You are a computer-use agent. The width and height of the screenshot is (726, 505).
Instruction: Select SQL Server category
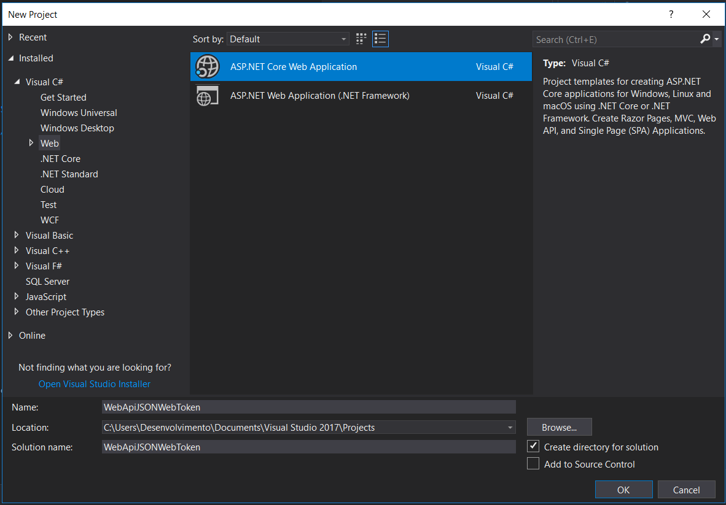point(48,281)
